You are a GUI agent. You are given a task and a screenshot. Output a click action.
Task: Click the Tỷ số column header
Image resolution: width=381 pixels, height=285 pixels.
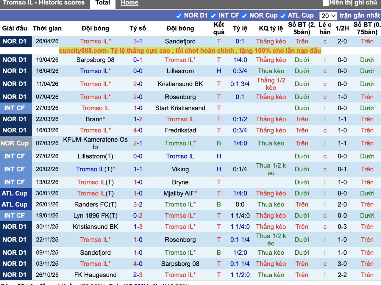138,28
